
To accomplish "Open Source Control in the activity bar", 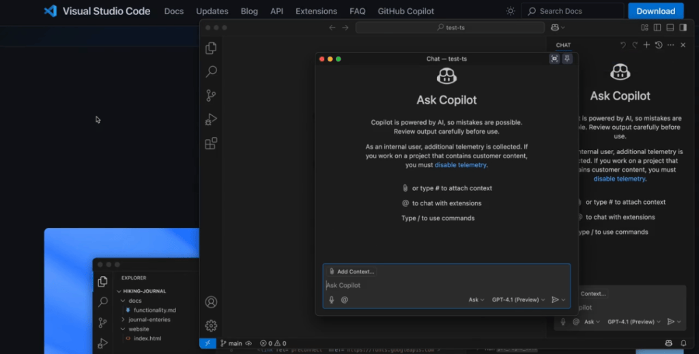I will (x=212, y=95).
